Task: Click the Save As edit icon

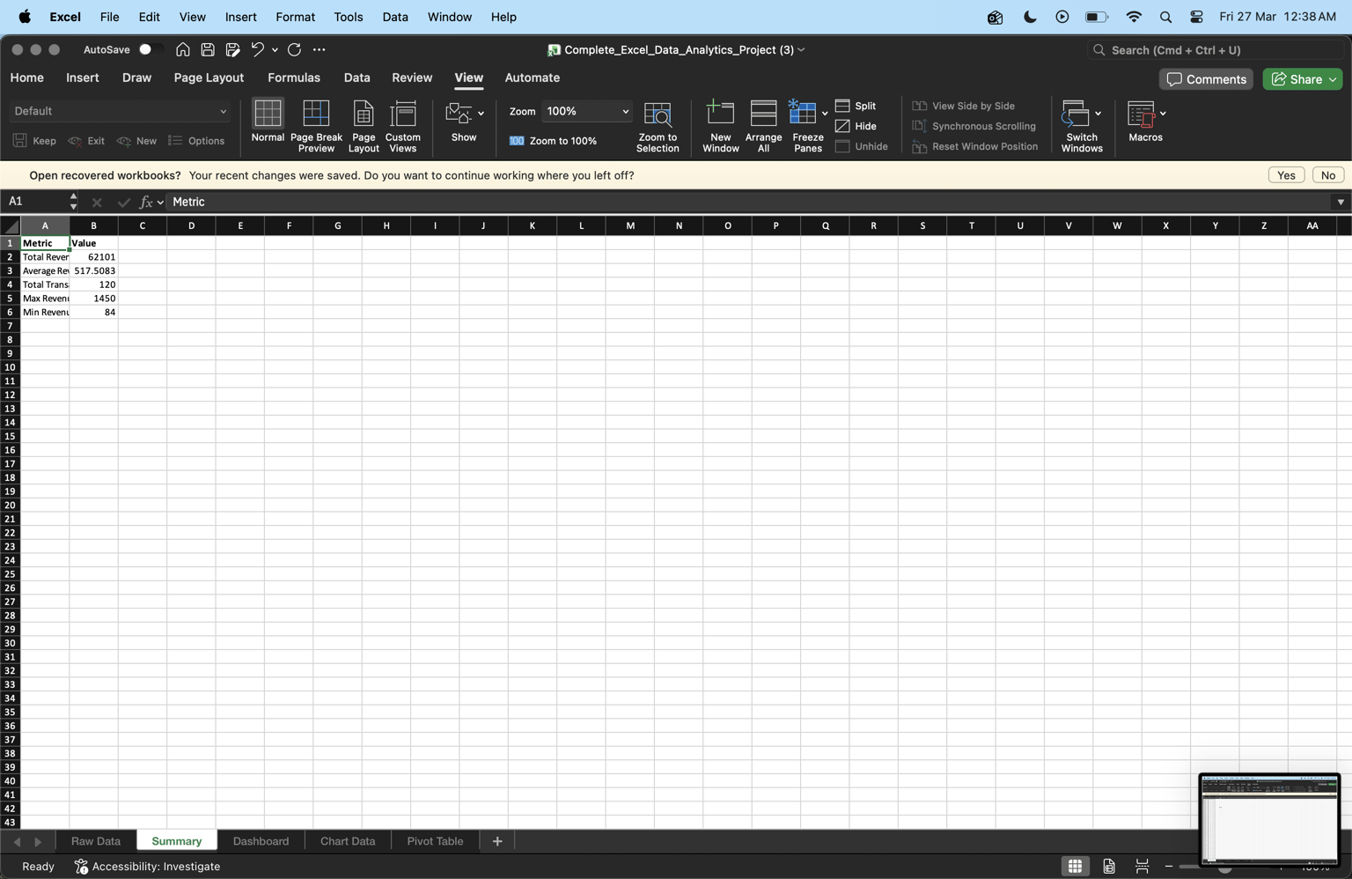Action: 232,50
